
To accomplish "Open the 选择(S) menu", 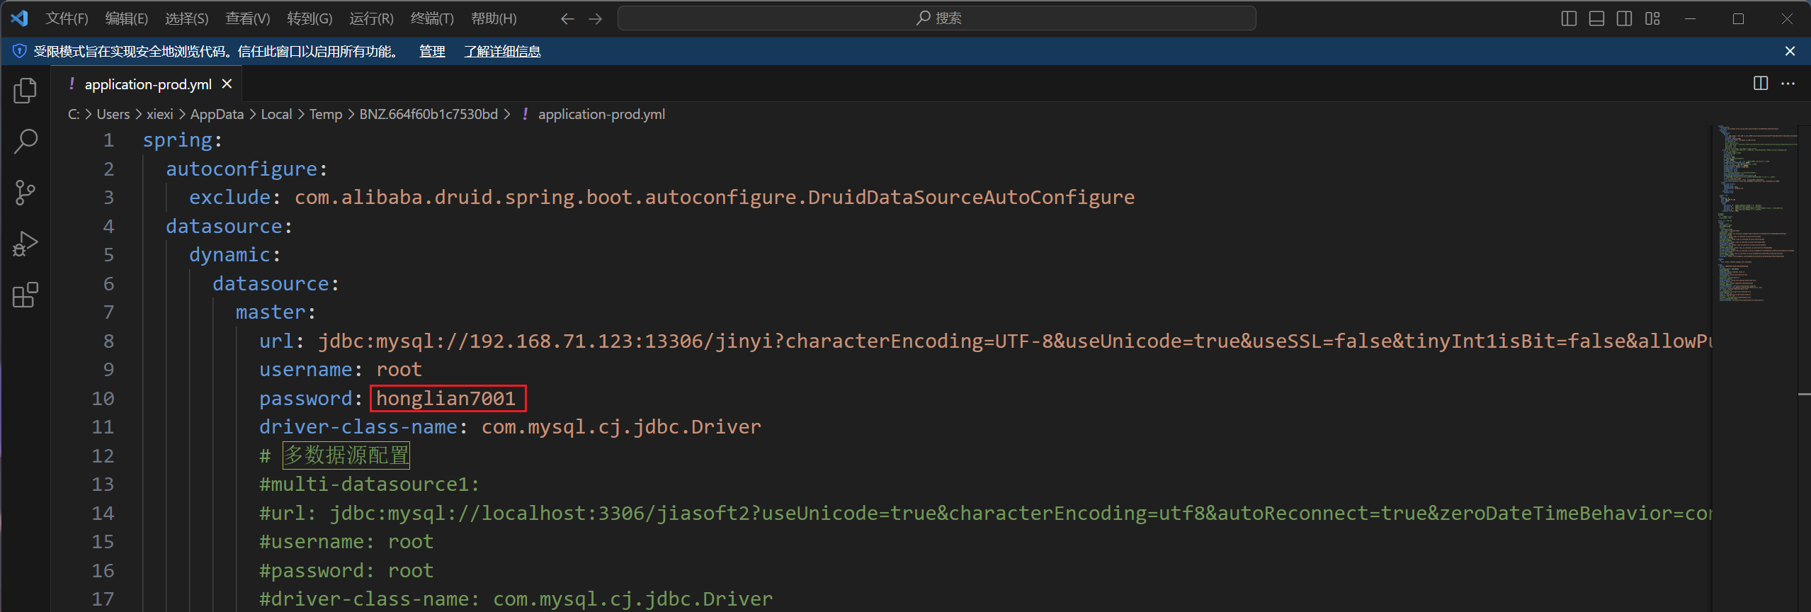I will coord(187,18).
